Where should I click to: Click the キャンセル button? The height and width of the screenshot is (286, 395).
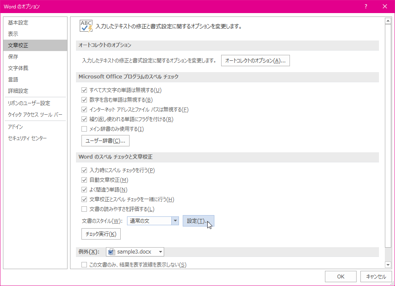[376, 276]
